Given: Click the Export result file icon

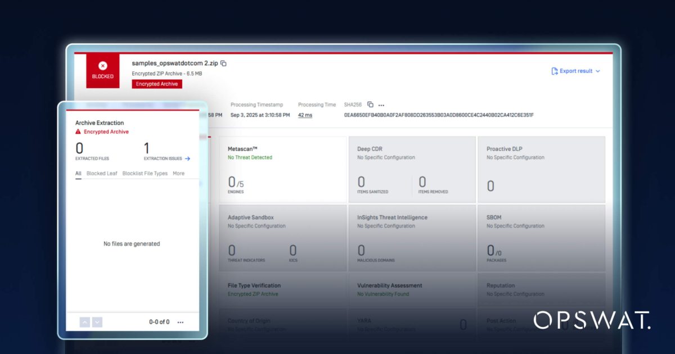Looking at the screenshot, I should coord(555,71).
